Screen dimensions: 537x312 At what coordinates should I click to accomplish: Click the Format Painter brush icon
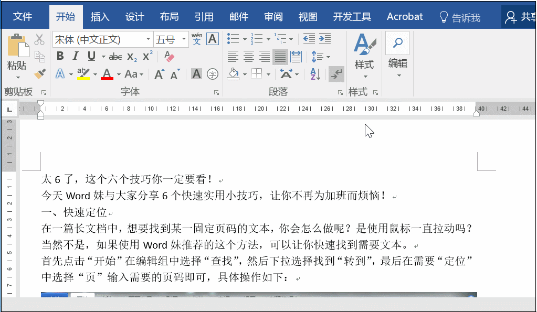coord(40,73)
